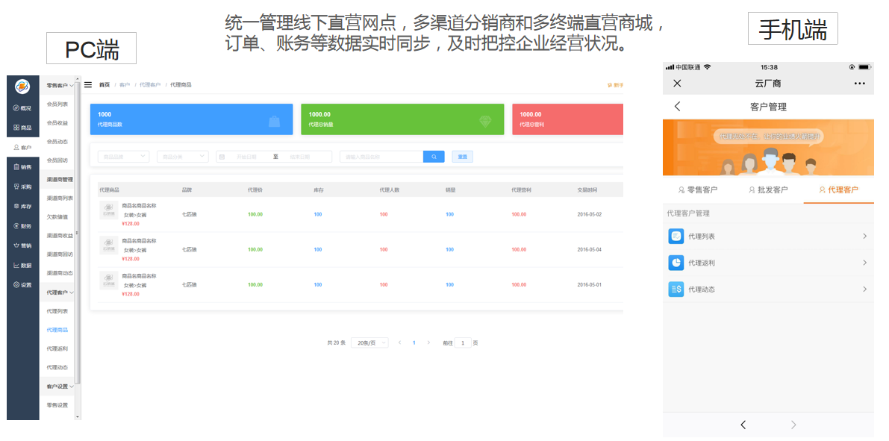Open 概况 overview in the dark sidebar

click(x=22, y=107)
